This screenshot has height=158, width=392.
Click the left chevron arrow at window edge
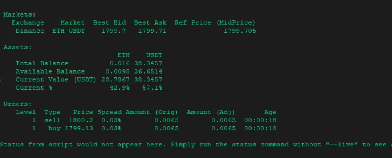click(2, 81)
